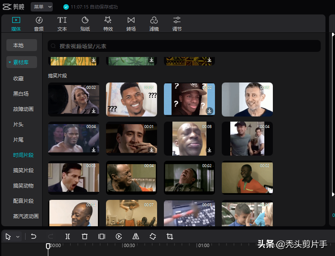The width and height of the screenshot is (335, 256).
Task: Focus the 搜索视频场景/元素 search field
Action: (x=184, y=46)
